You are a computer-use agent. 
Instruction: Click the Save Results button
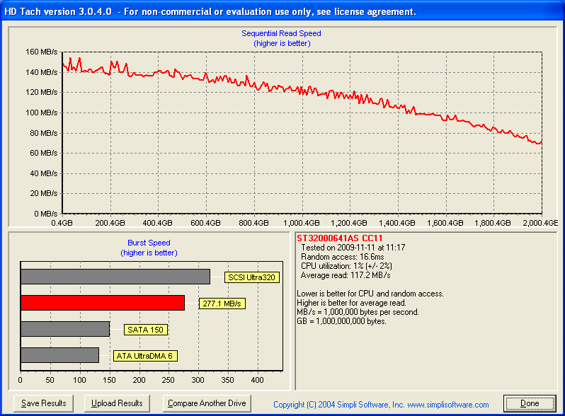tap(44, 403)
